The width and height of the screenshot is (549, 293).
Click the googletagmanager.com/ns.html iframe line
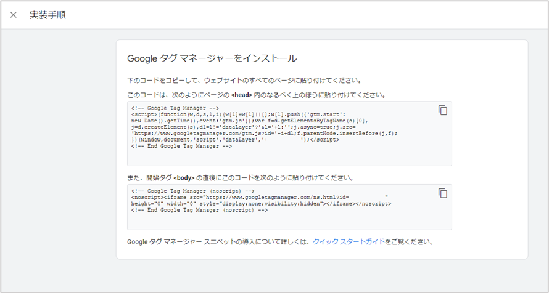point(260,198)
